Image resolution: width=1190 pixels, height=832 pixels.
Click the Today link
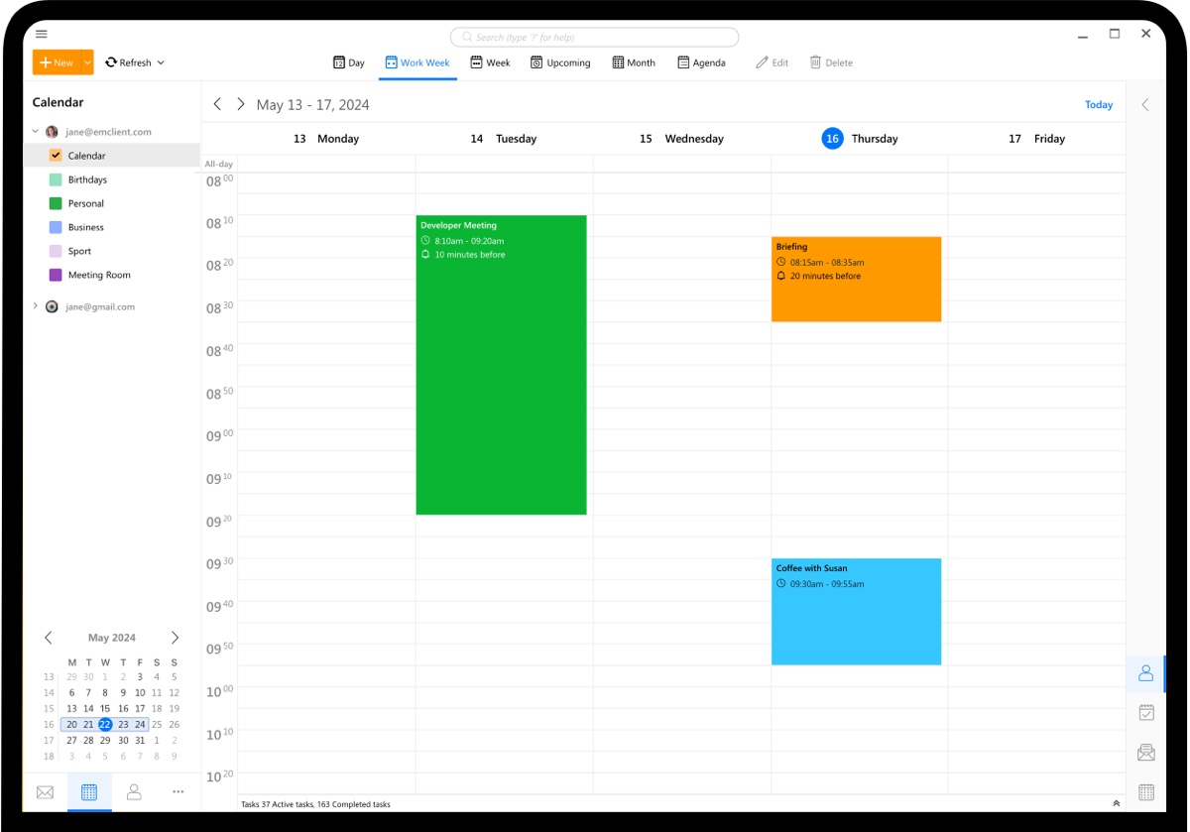click(x=1099, y=104)
